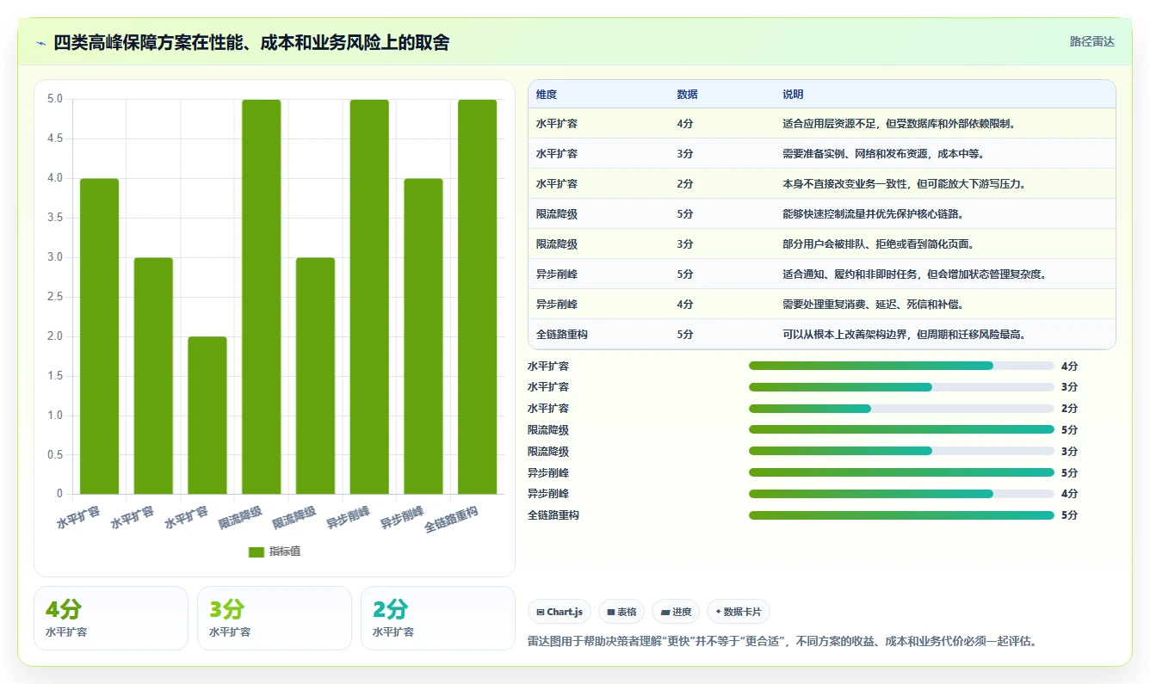Click the 全链路重构 x-axis label

pos(451,520)
